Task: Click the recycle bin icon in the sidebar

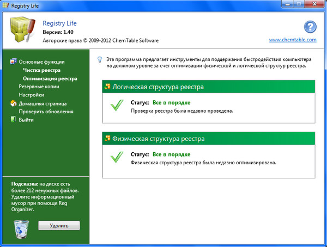Action: (x=21, y=229)
